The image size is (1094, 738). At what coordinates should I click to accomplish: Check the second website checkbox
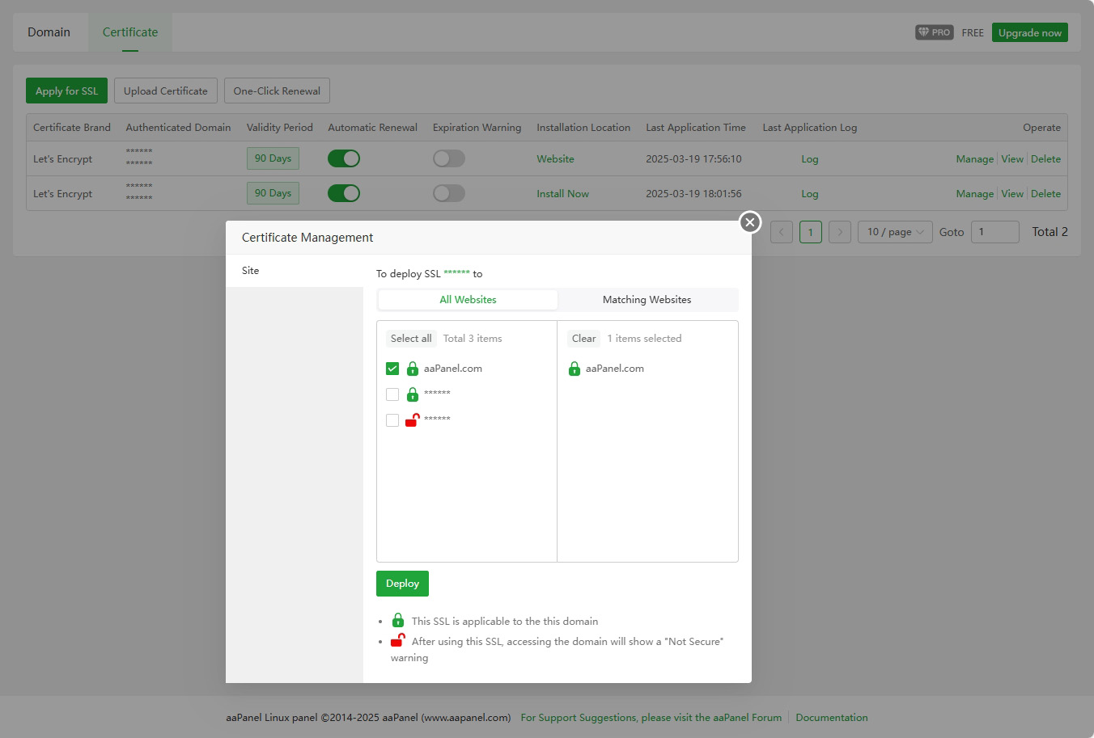point(392,394)
